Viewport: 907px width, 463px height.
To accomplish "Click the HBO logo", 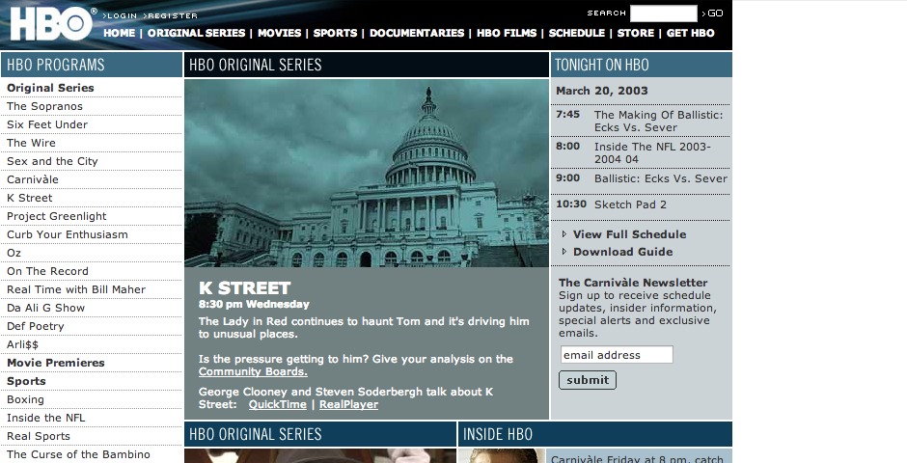I will (53, 24).
